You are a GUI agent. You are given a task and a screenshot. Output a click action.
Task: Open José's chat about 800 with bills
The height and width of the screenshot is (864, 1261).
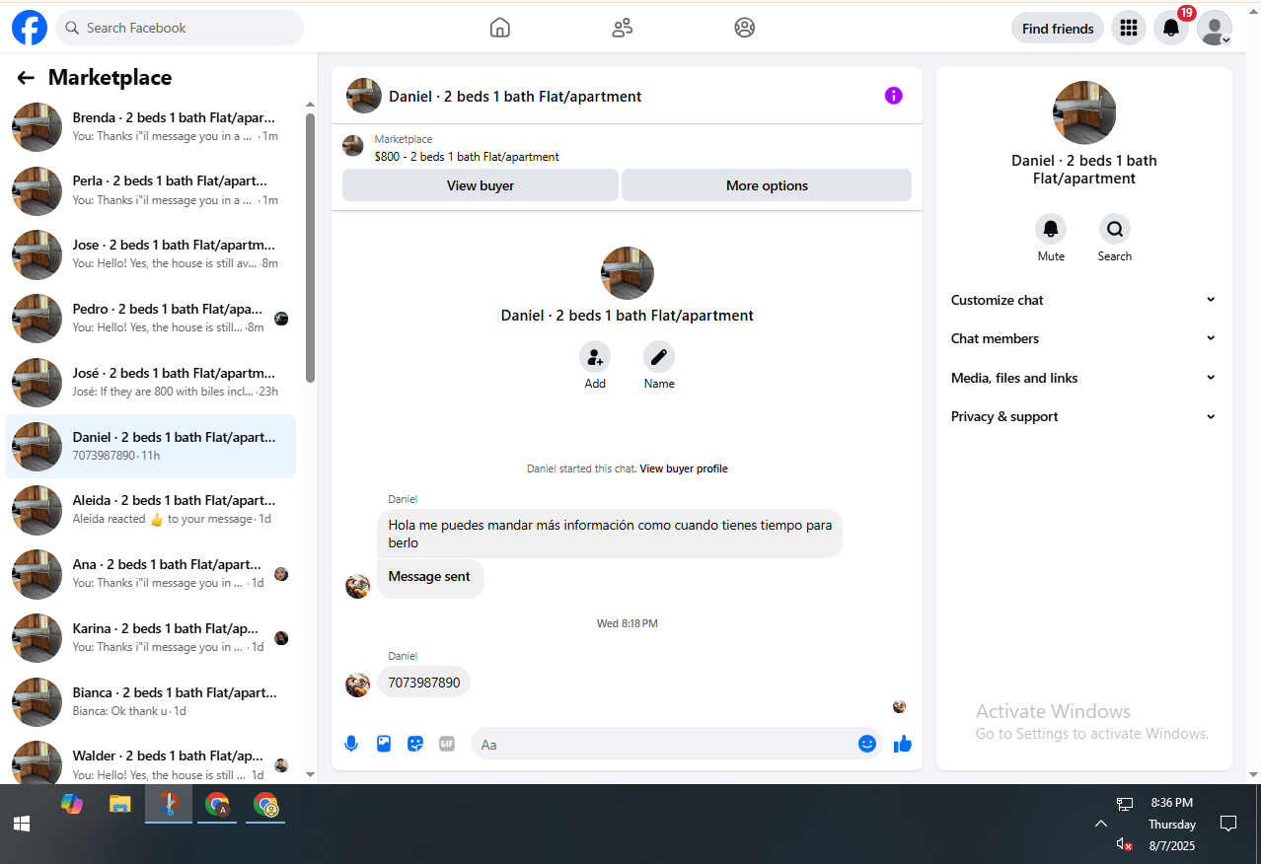point(151,383)
